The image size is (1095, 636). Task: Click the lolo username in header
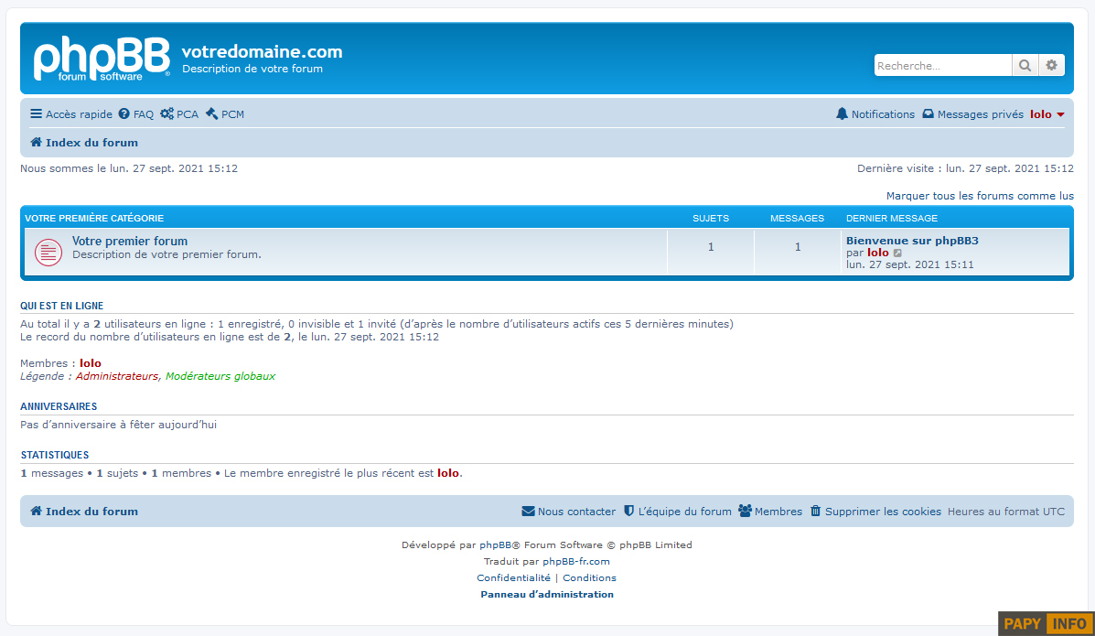point(1040,113)
